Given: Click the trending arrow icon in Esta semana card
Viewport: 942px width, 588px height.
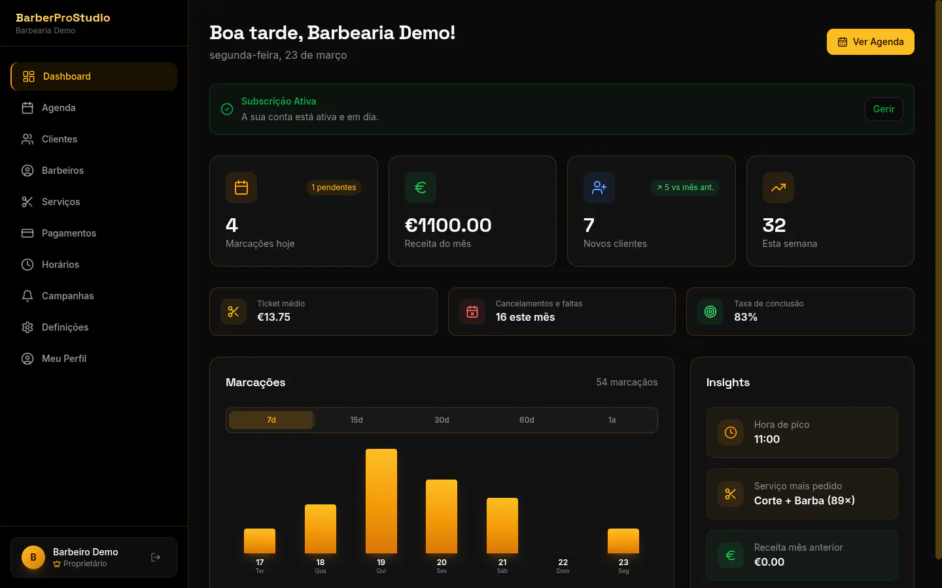Looking at the screenshot, I should point(778,188).
